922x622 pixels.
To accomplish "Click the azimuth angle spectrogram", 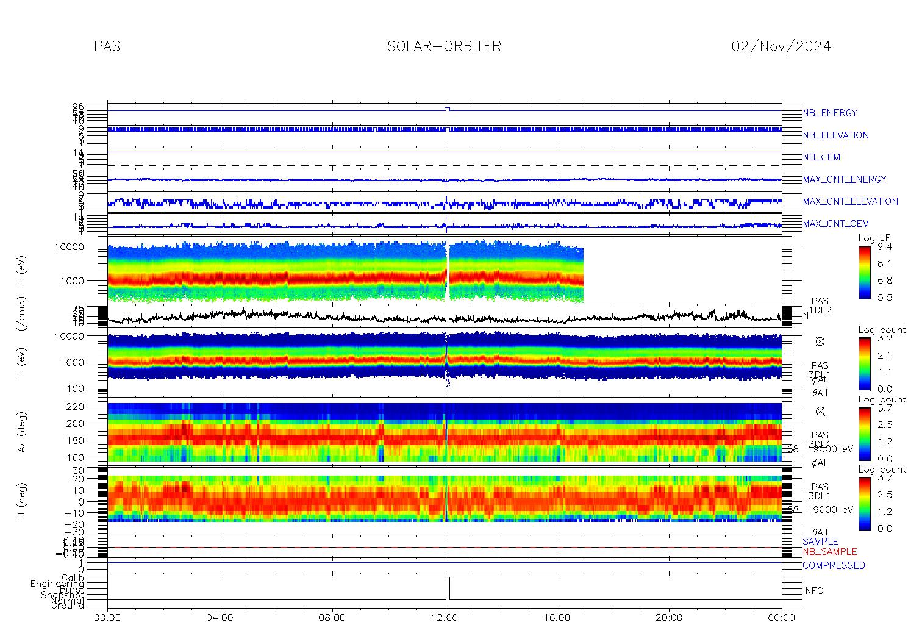I will [445, 432].
